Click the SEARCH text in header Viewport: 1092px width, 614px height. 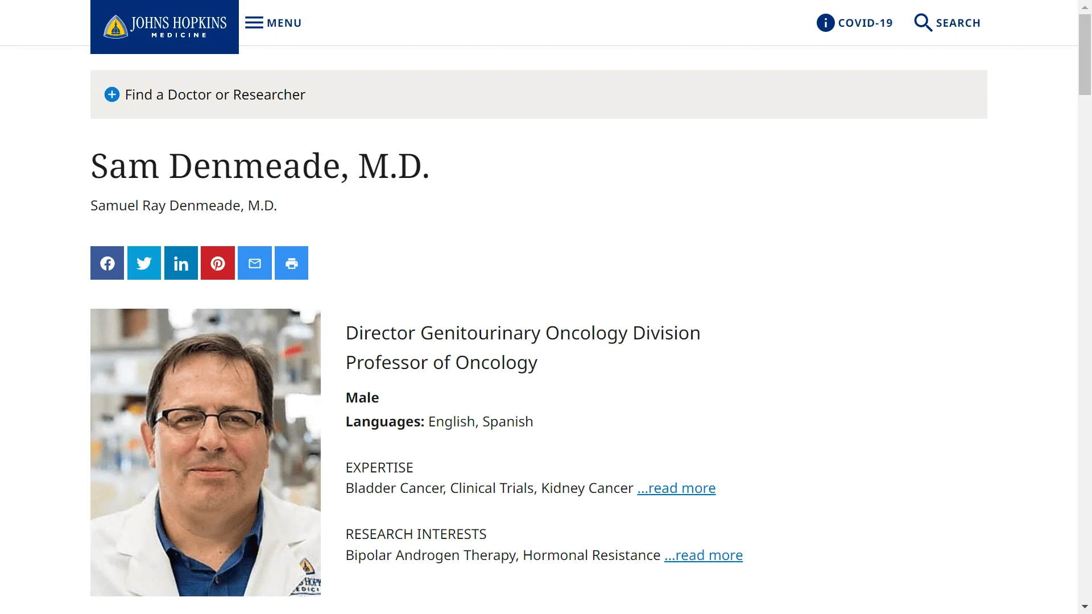pyautogui.click(x=958, y=23)
